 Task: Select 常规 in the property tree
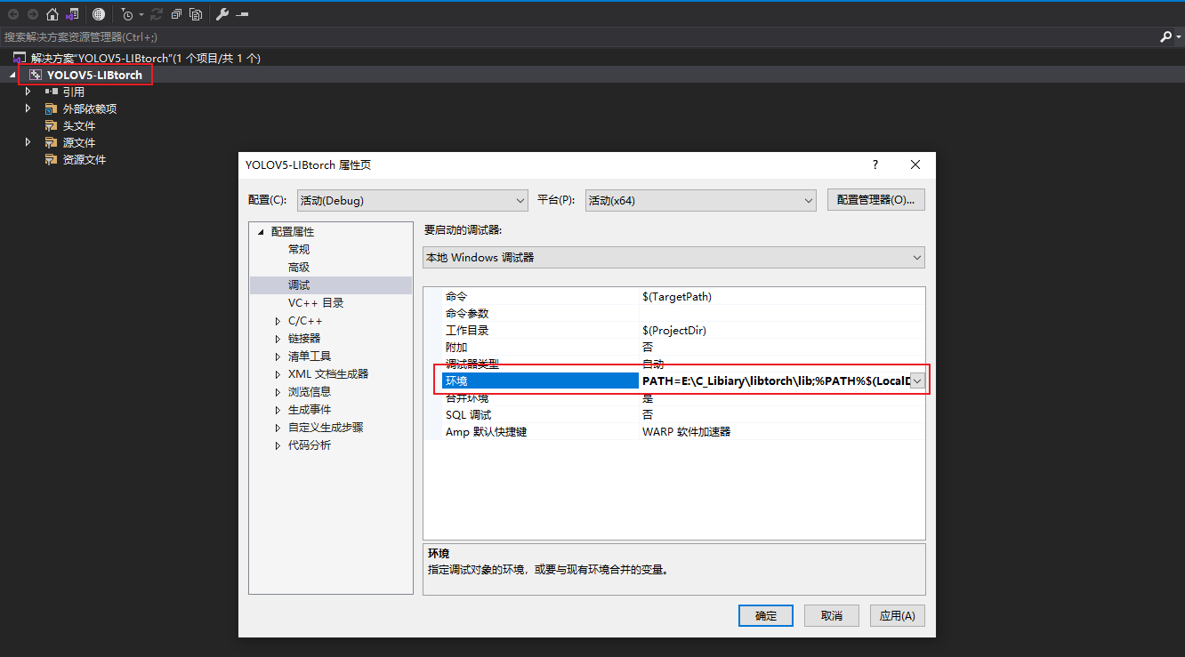299,250
